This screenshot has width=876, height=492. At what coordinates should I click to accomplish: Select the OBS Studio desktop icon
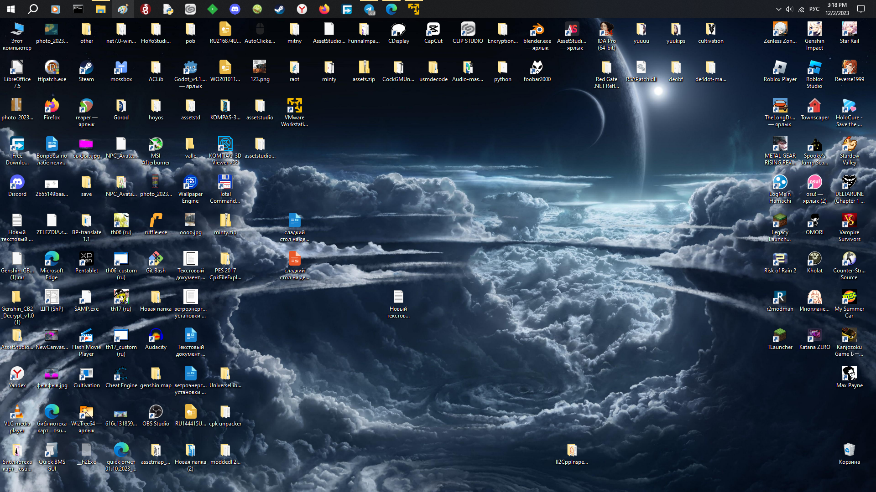point(156,413)
